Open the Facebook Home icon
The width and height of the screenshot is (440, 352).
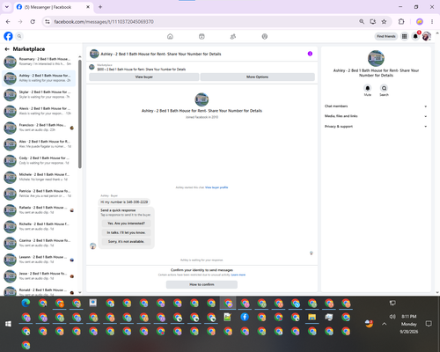(170, 36)
